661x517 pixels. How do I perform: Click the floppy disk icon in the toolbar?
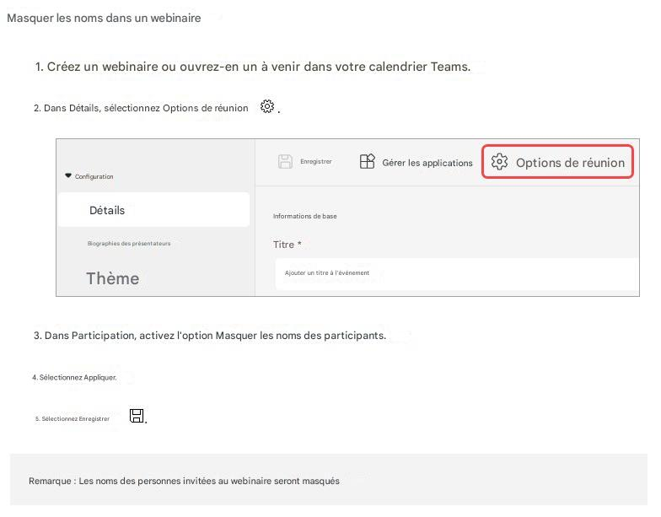[x=285, y=162]
